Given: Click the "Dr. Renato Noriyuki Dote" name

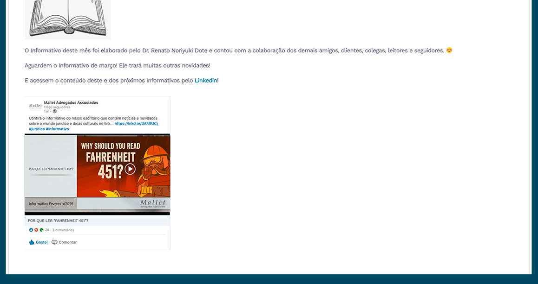Looking at the screenshot, I should click(x=175, y=50).
